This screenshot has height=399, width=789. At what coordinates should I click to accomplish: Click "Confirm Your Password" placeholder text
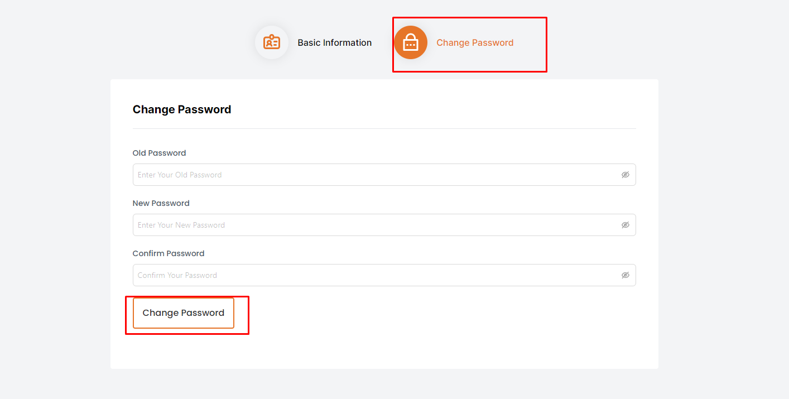tap(177, 275)
